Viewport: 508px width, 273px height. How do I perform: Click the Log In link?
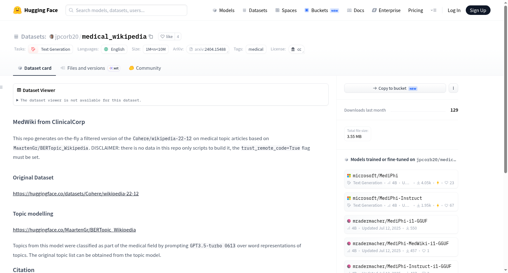coord(454,10)
